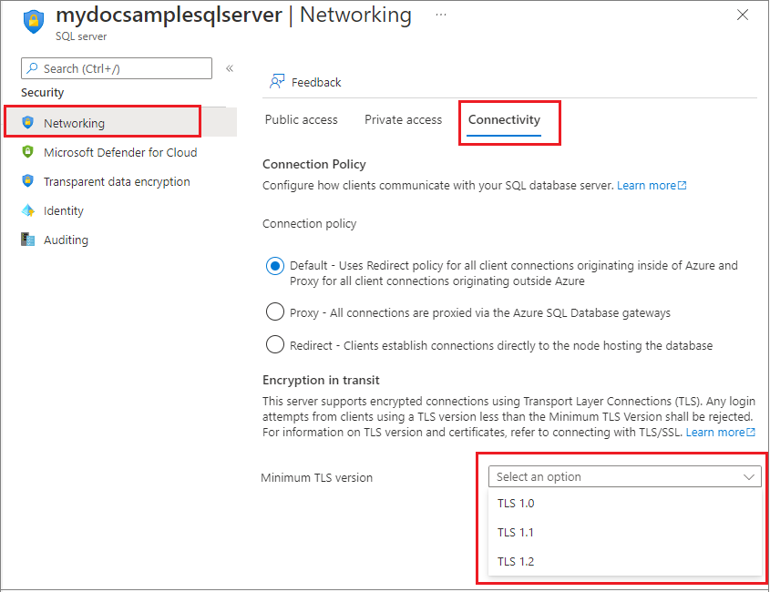Toggle the Minimum TLS version dropdown

click(624, 476)
